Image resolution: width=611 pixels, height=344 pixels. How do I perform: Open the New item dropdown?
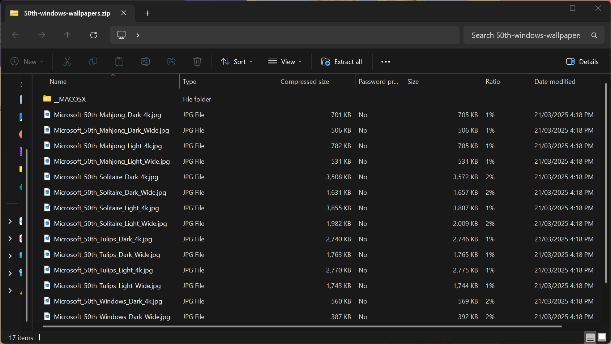[27, 62]
